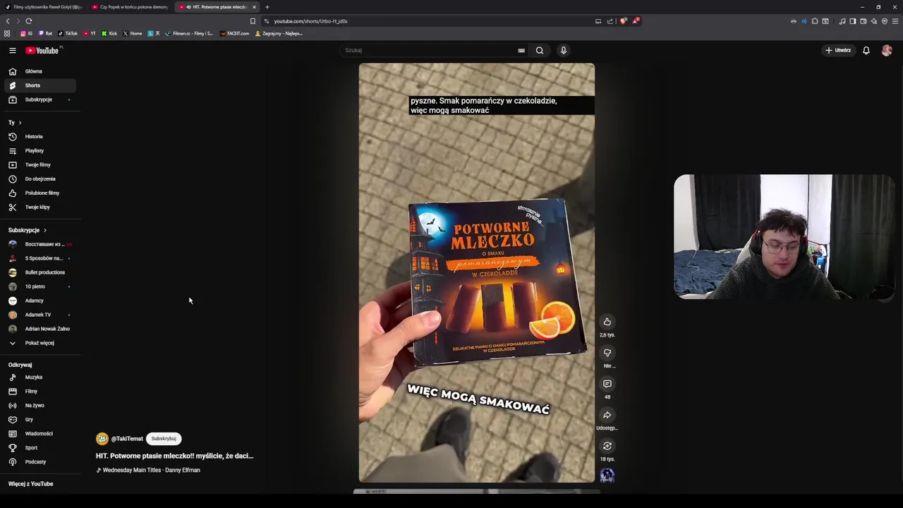Open the Leo AI sparkle icon
903x508 pixels.
874,21
